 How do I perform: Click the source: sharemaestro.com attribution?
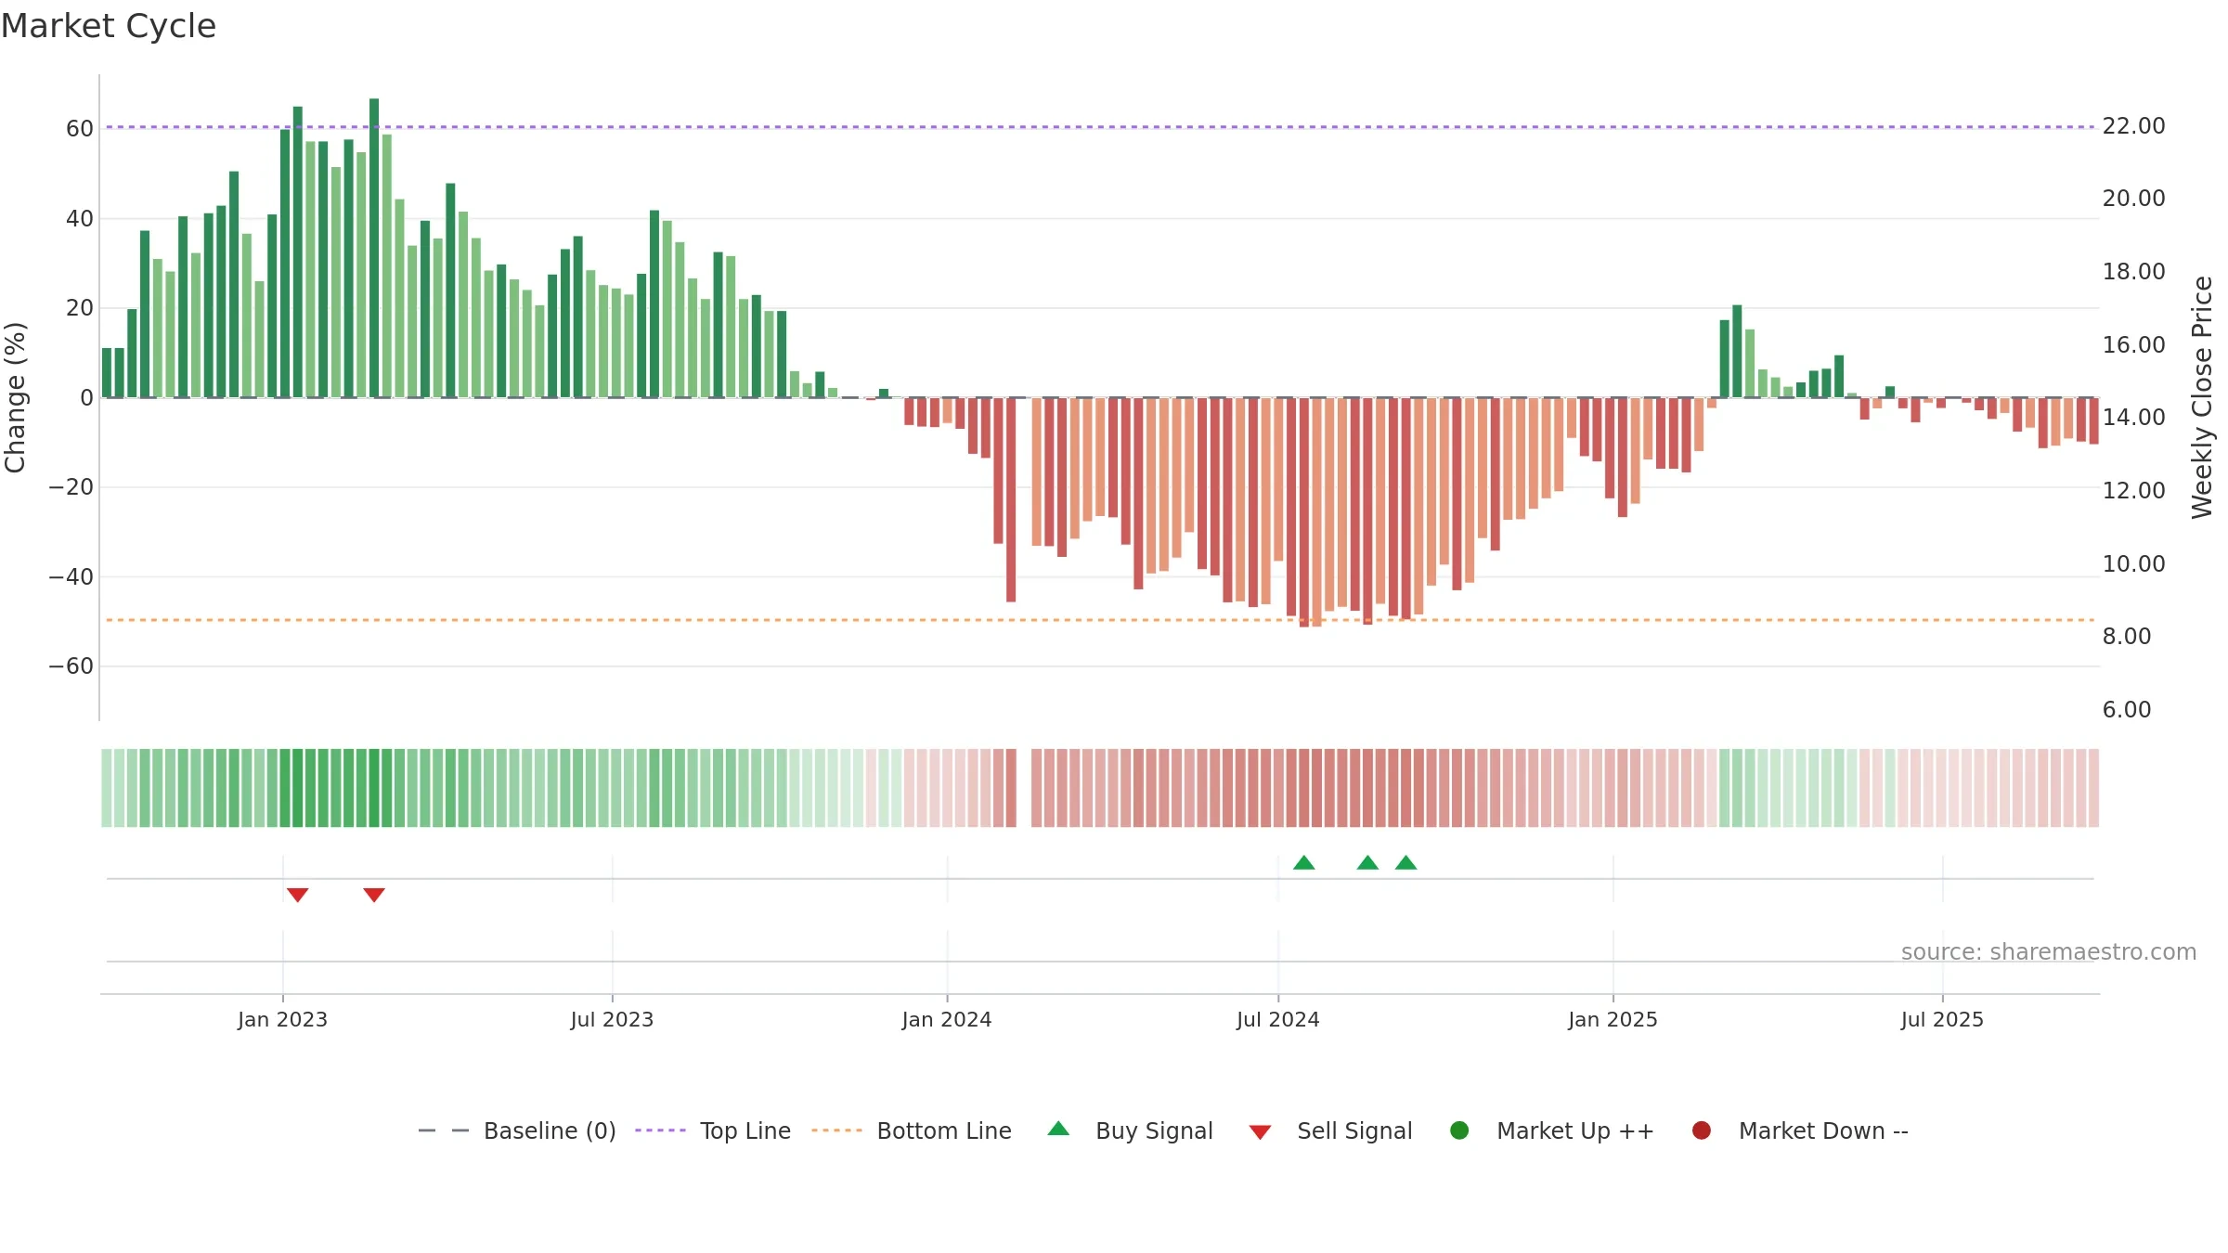coord(2049,952)
